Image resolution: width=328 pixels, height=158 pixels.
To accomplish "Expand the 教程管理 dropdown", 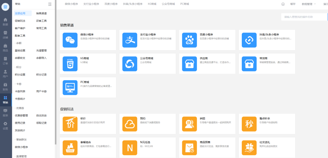I will [x=309, y=4].
